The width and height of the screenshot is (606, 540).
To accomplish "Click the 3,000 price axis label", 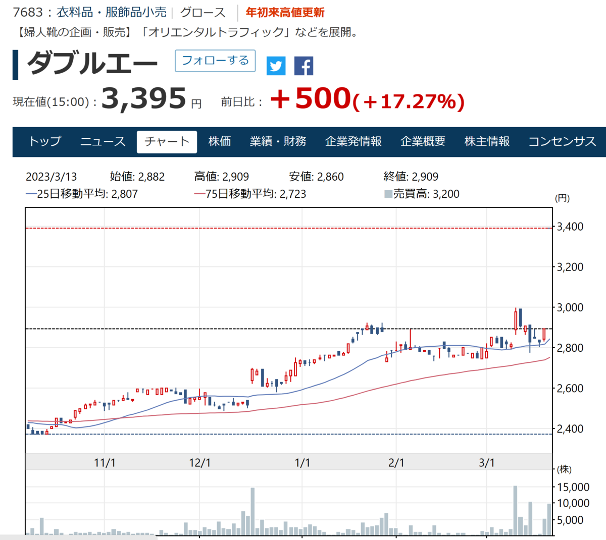I will click(570, 307).
